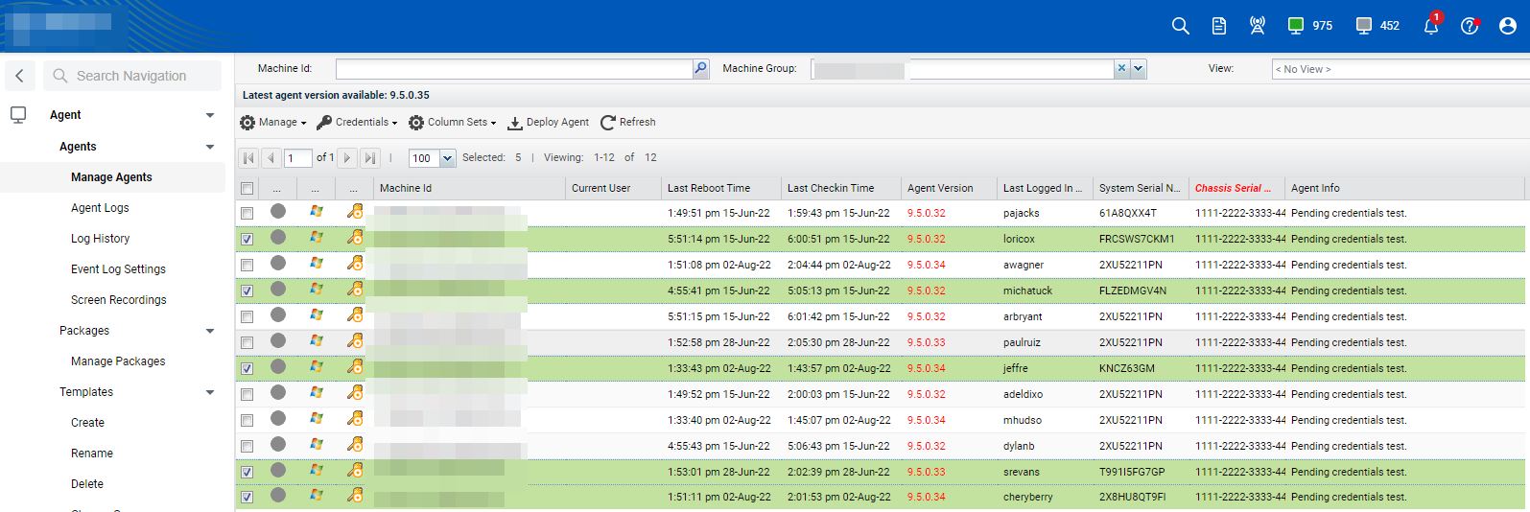Click the page number input field

coord(298,158)
